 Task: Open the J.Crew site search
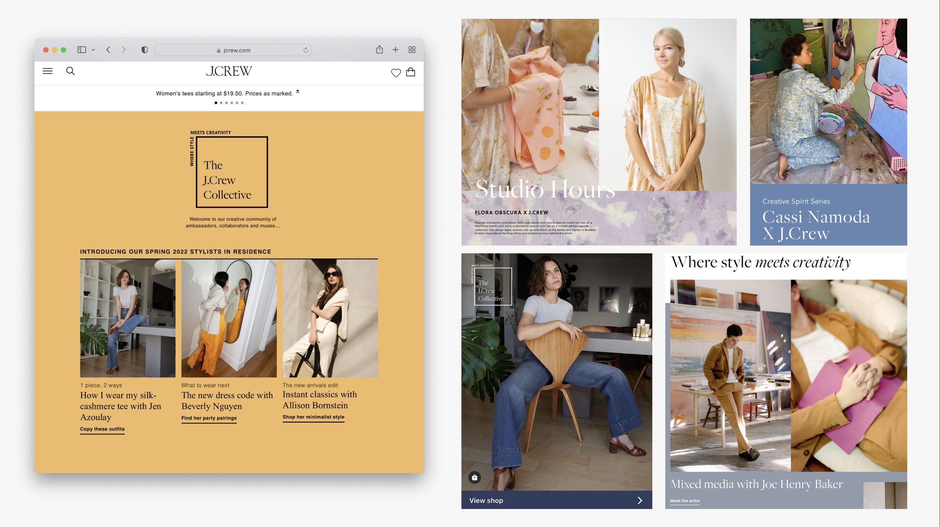70,71
